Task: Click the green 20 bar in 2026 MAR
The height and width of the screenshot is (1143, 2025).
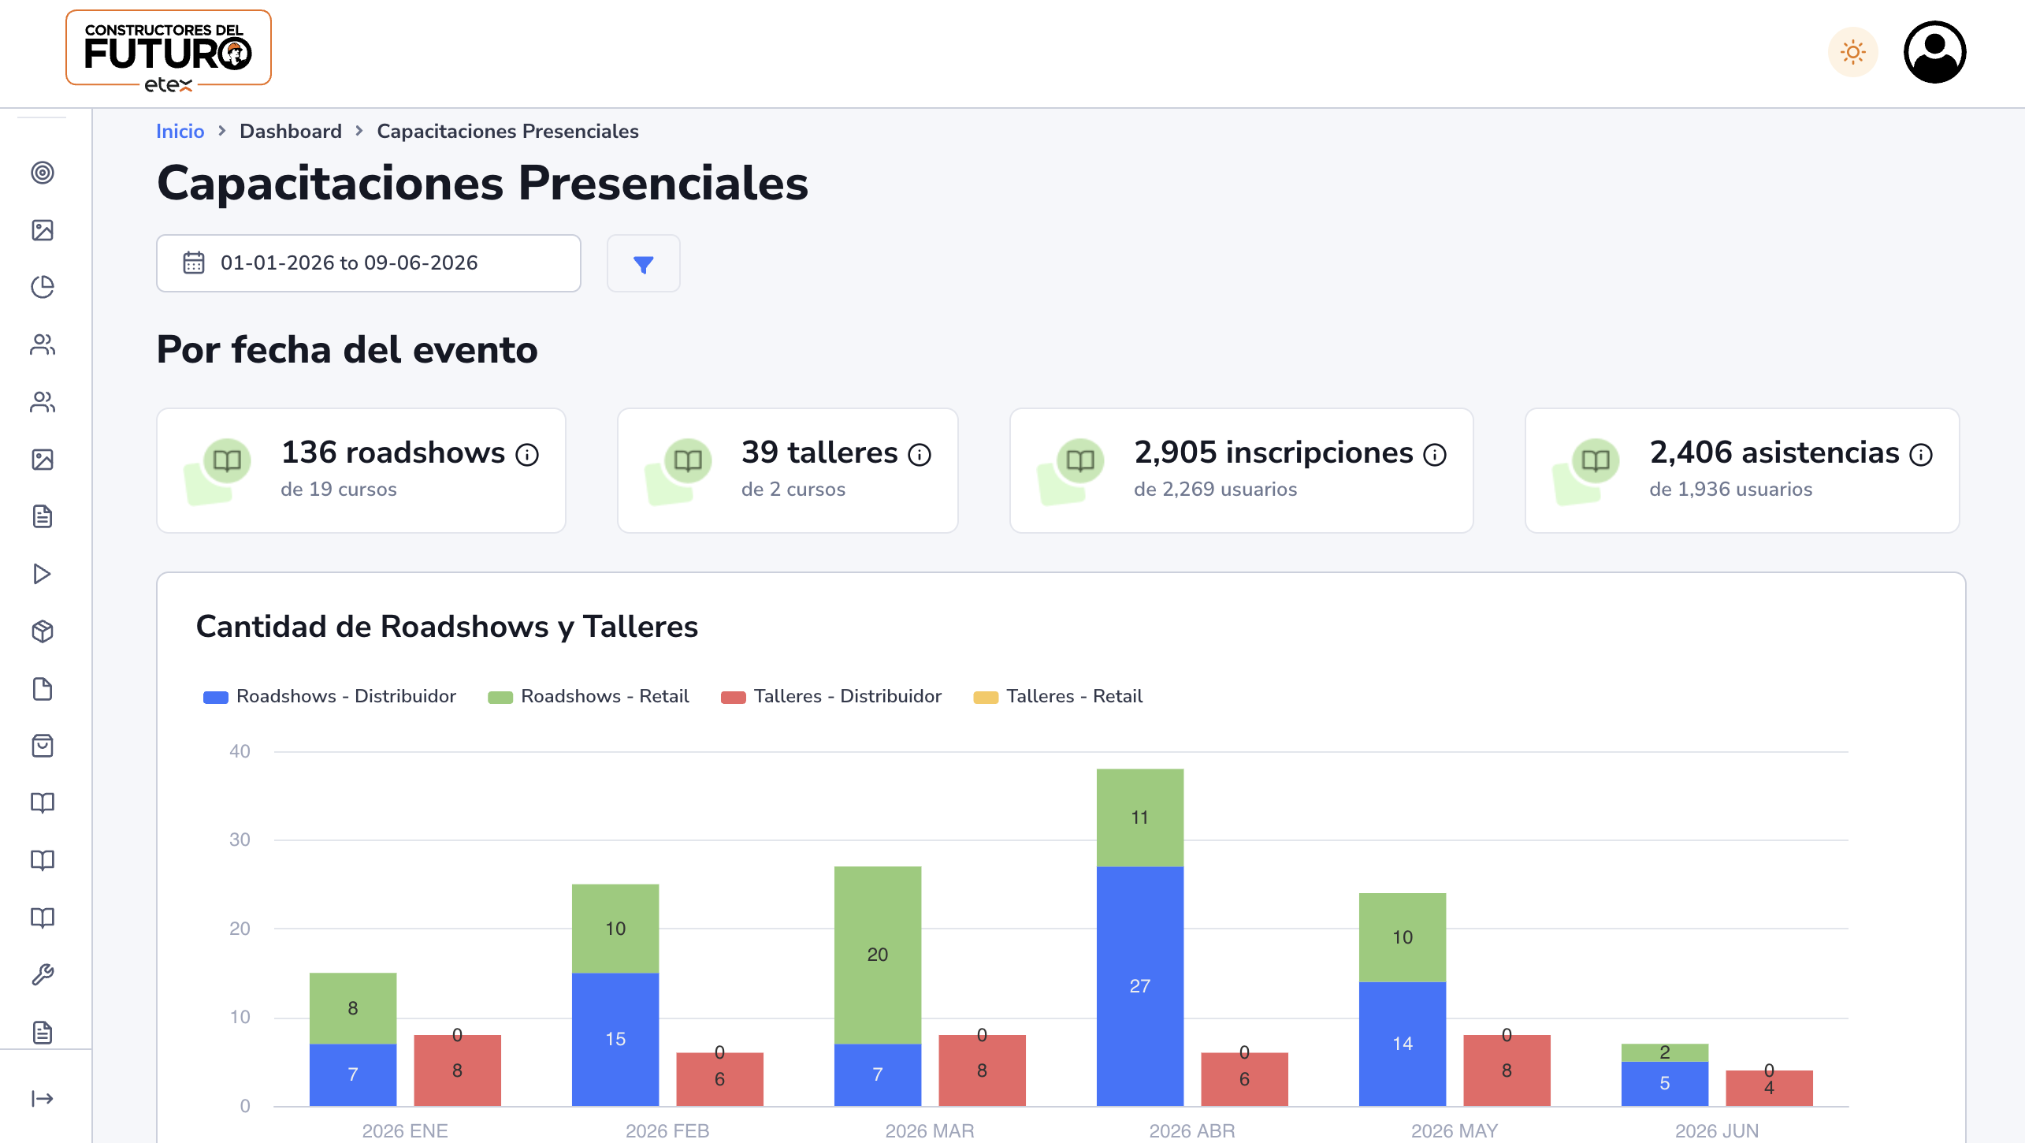Action: [878, 955]
